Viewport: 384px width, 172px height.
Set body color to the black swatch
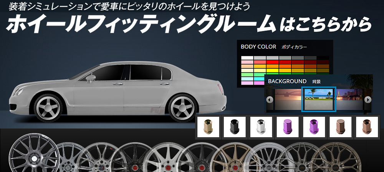tap(323, 58)
